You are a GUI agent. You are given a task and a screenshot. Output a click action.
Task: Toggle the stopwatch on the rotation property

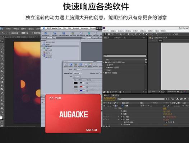121,119
